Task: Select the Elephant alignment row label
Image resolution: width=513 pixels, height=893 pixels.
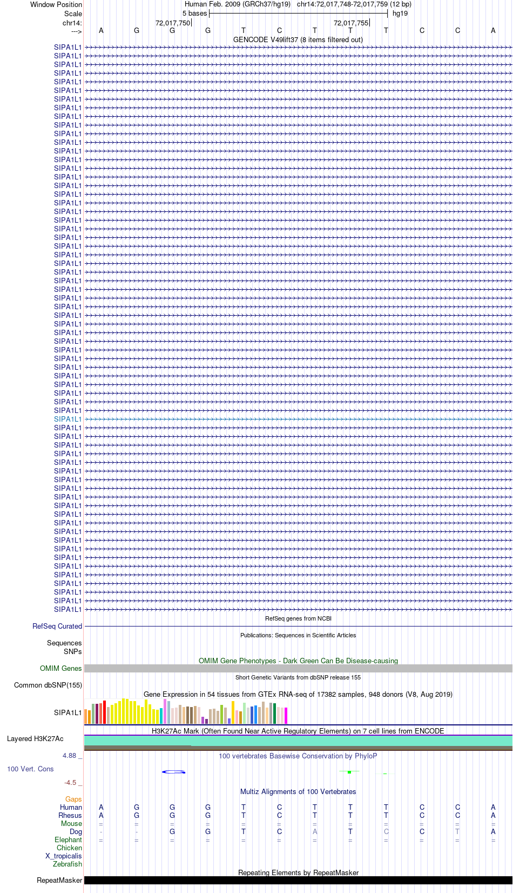Action: pyautogui.click(x=68, y=839)
